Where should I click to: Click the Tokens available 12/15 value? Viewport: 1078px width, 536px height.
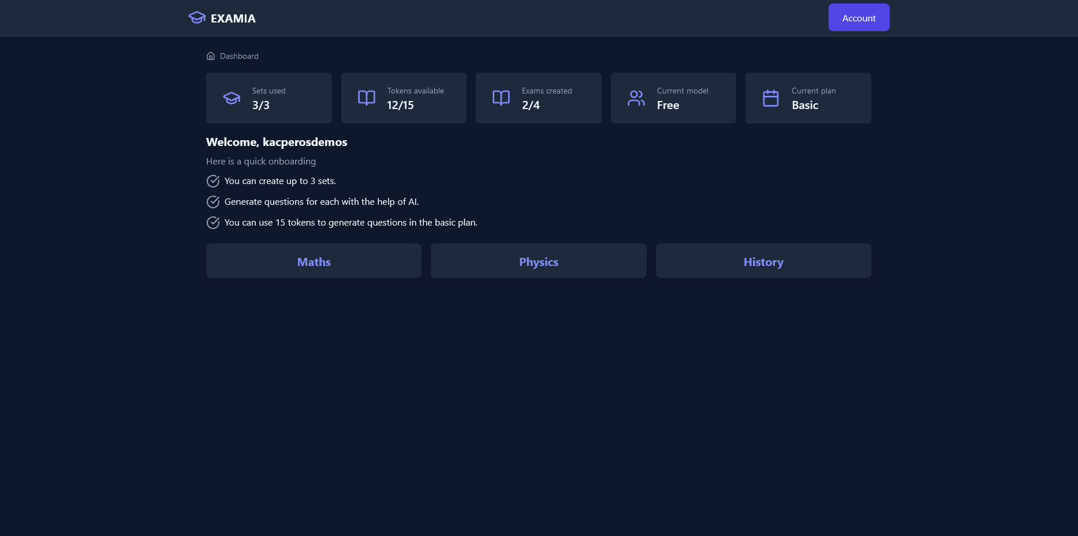pyautogui.click(x=400, y=106)
